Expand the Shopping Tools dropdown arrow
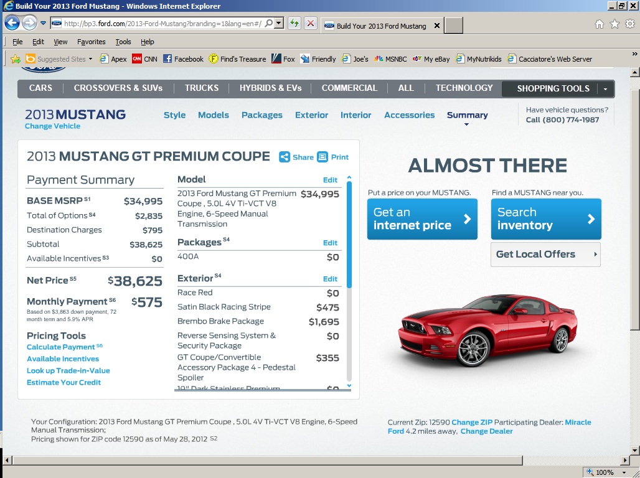 point(605,89)
